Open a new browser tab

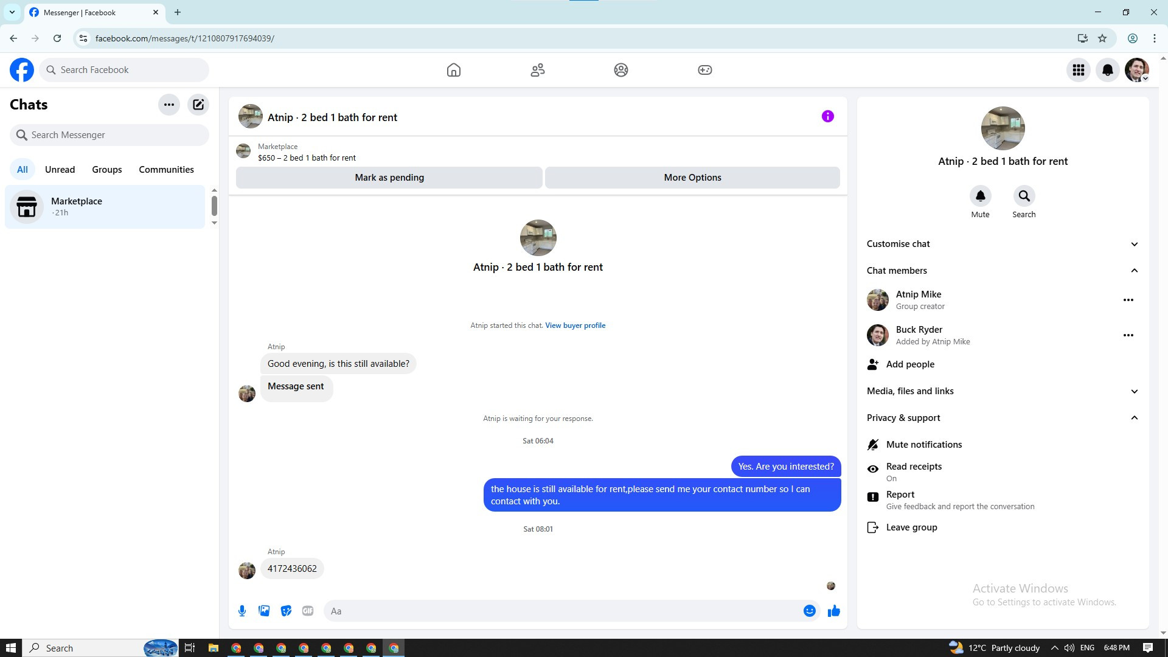click(178, 12)
